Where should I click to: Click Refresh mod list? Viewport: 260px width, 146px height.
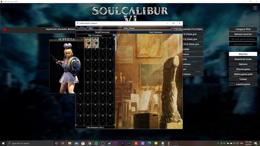coord(243,34)
